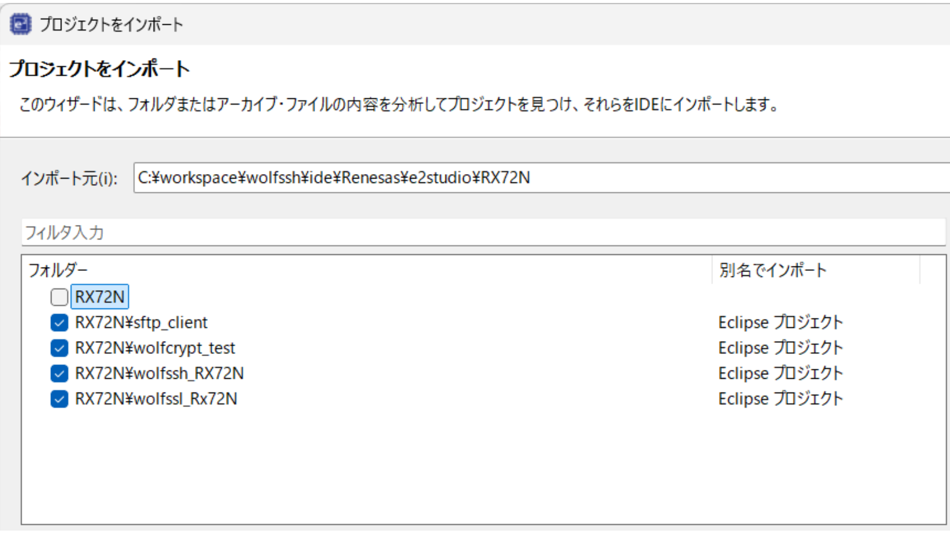Click the フィルタ入力 filter text field
The width and height of the screenshot is (950, 534).
482,232
